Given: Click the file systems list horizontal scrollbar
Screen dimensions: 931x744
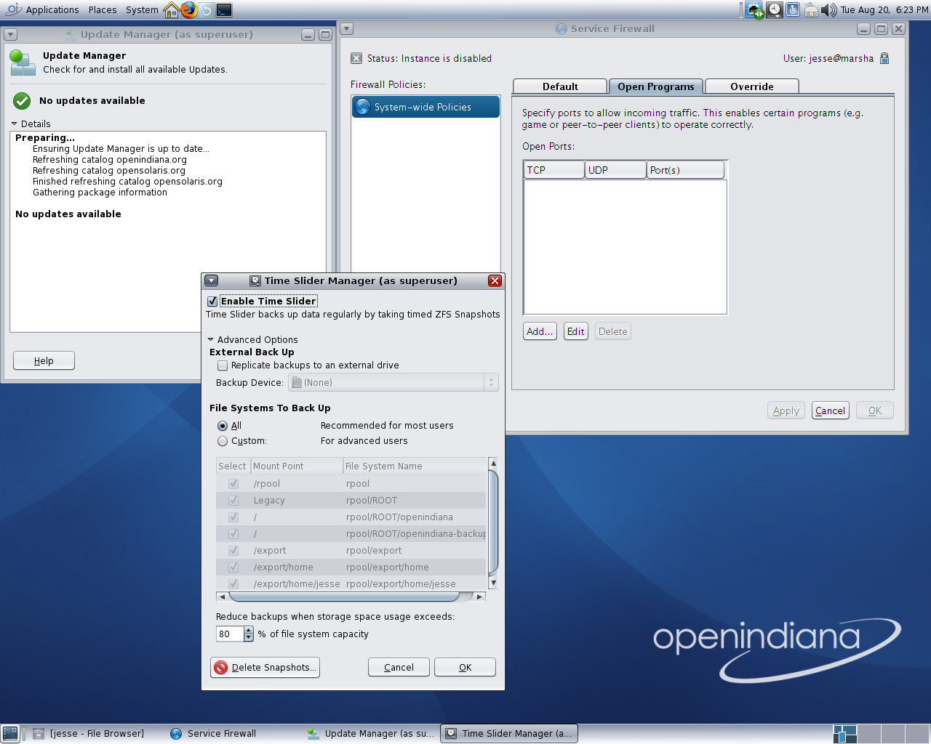Looking at the screenshot, I should [x=351, y=597].
